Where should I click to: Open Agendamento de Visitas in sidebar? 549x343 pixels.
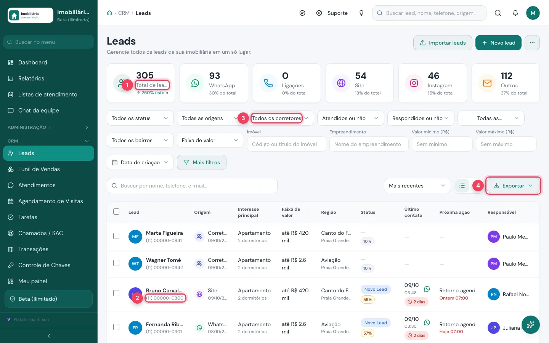[x=48, y=201]
